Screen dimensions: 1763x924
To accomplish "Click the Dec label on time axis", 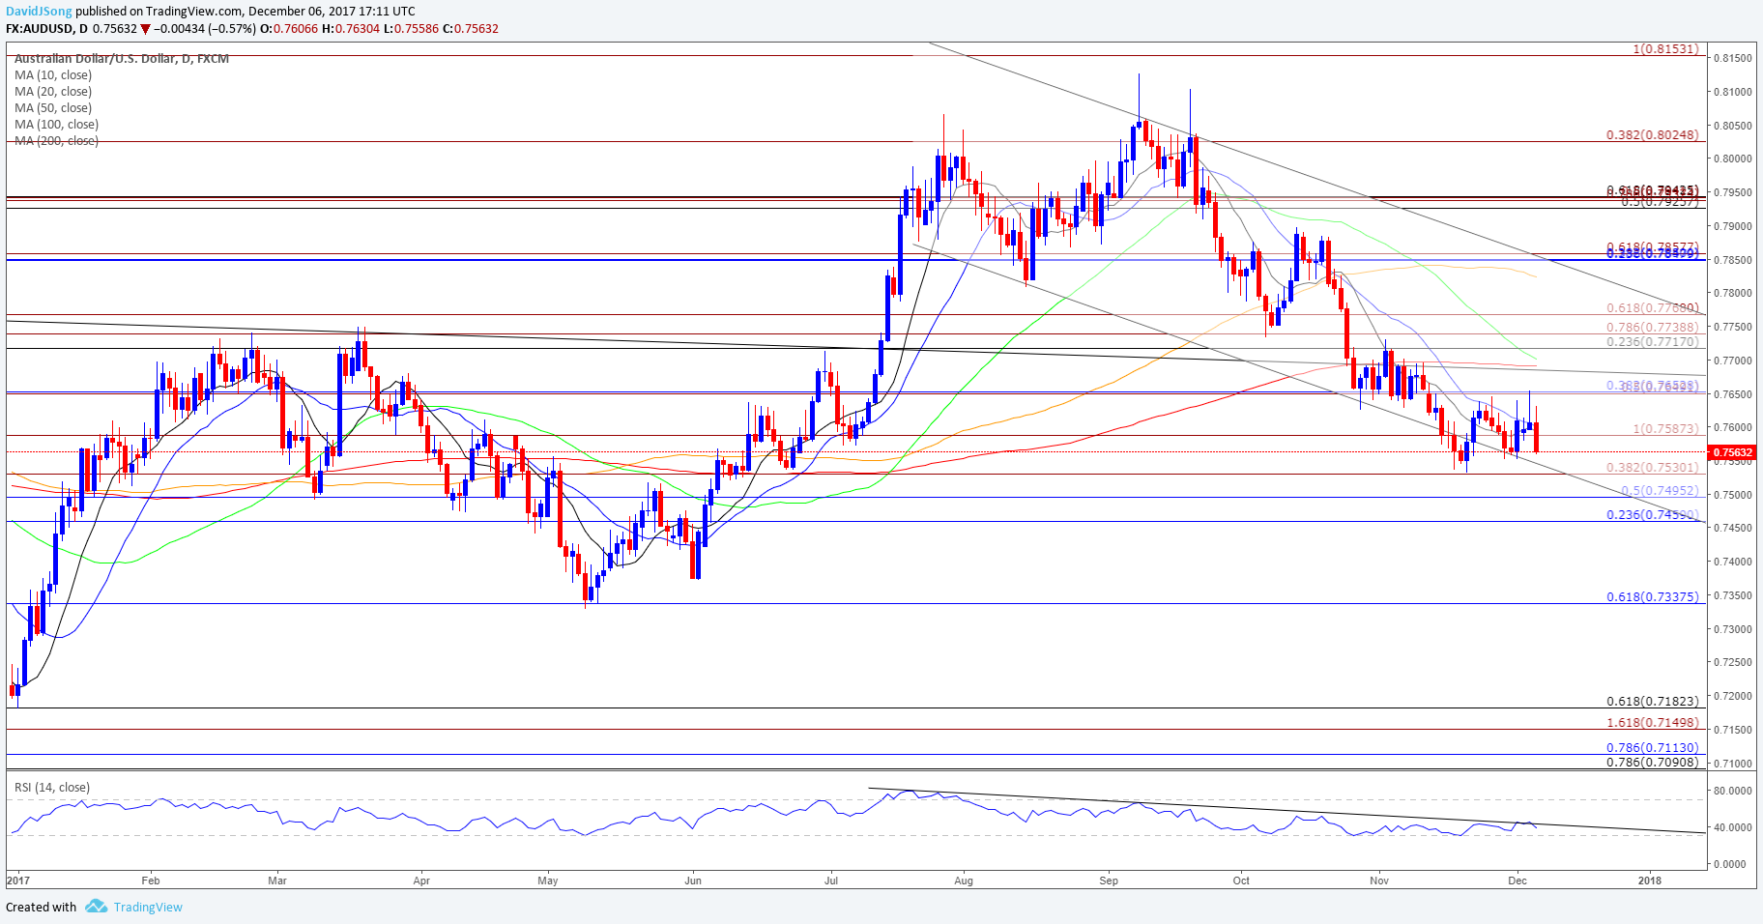I will coord(1517,881).
